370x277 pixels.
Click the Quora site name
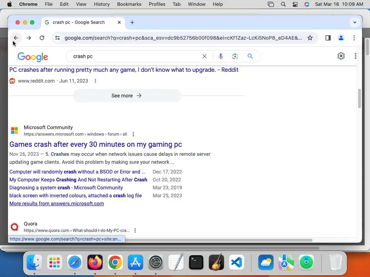pos(30,224)
